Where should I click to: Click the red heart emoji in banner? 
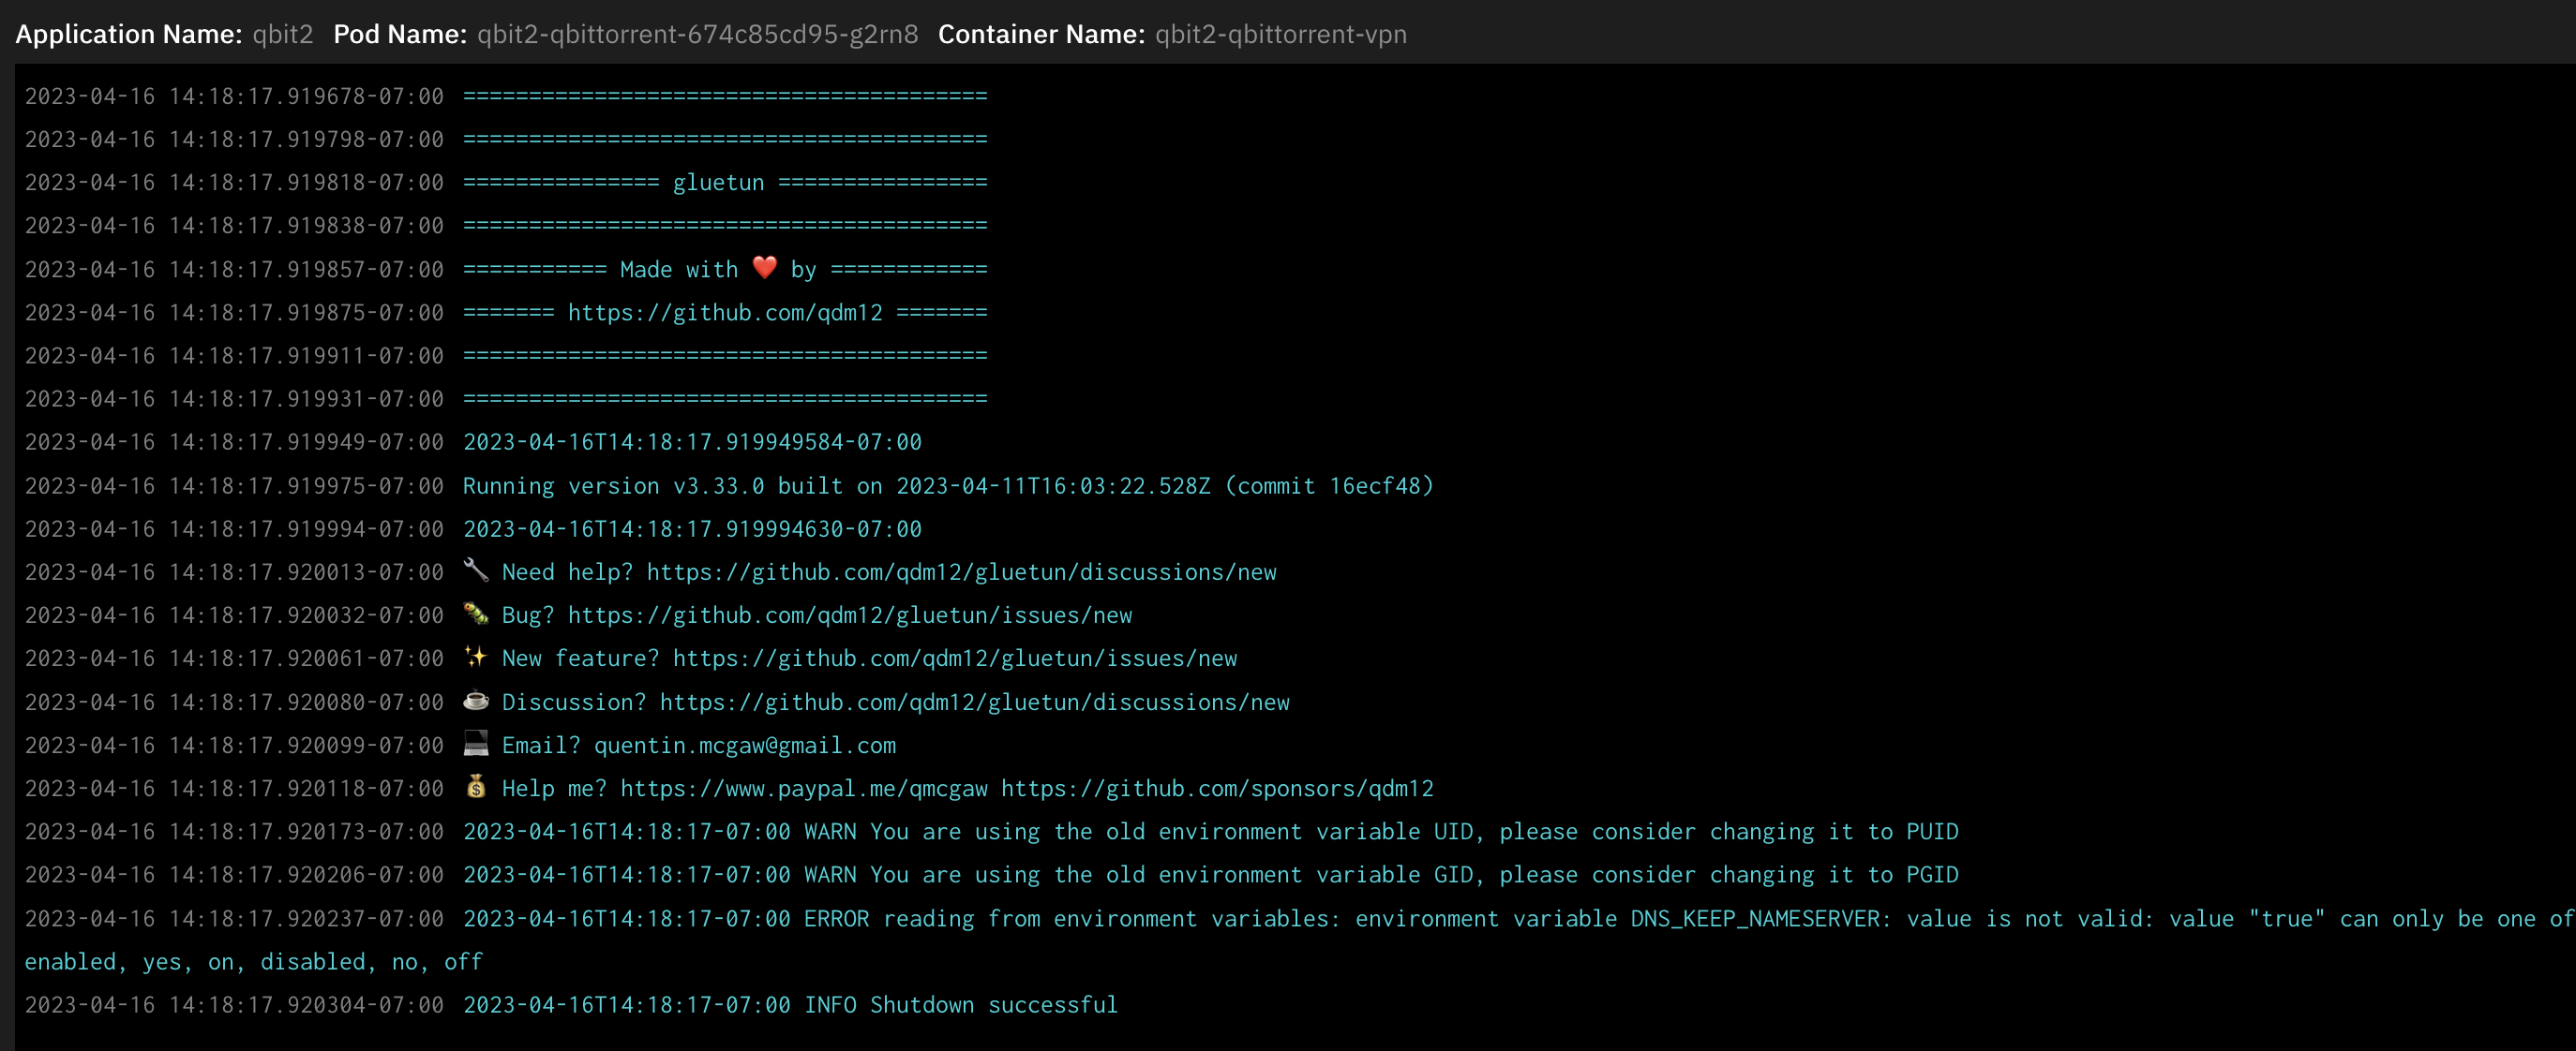coord(764,268)
